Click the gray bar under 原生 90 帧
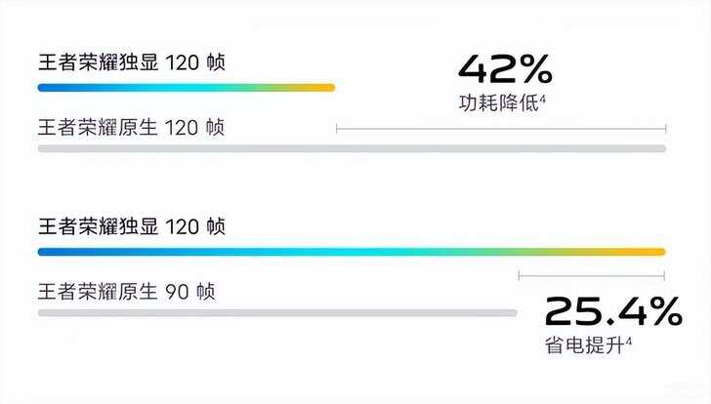The width and height of the screenshot is (711, 404). (277, 313)
